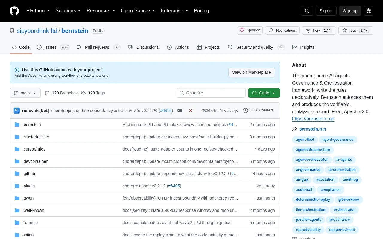Open commit hash 363d77b

click(x=209, y=111)
